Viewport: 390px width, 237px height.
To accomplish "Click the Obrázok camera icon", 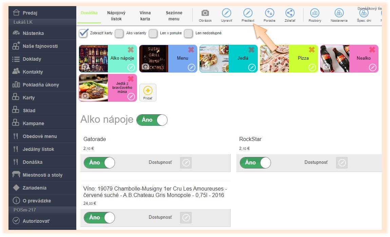I will pos(205,13).
